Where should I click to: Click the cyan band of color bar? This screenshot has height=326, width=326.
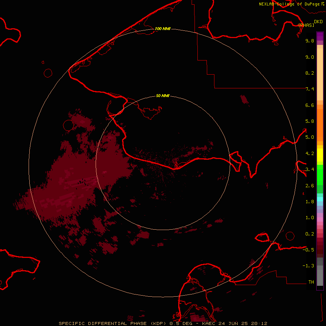click(320, 199)
